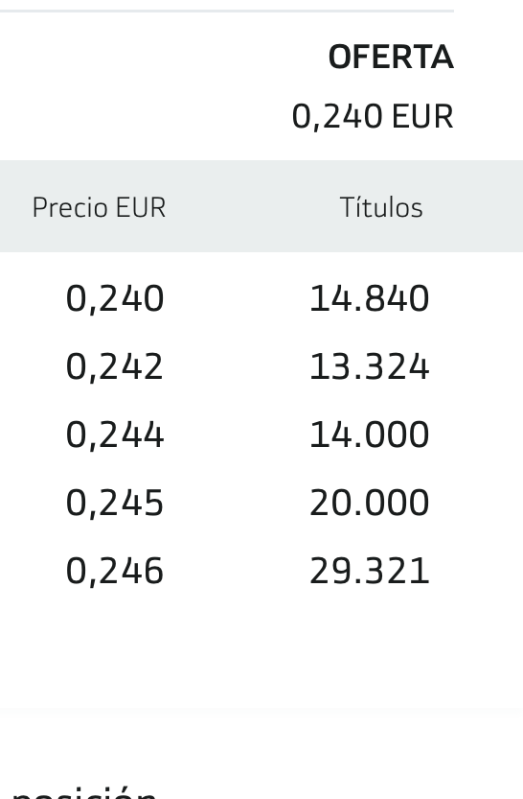This screenshot has height=799, width=523.
Task: Click the row with price 0,245
Action: pos(261,503)
